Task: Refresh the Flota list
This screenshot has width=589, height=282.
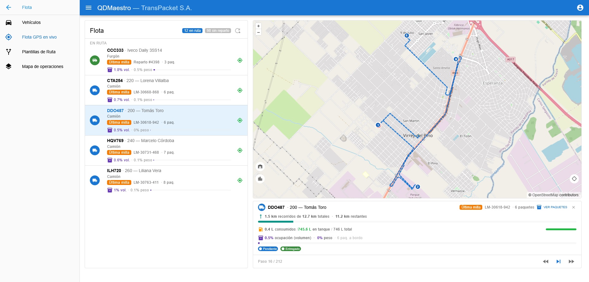Action: click(x=238, y=31)
